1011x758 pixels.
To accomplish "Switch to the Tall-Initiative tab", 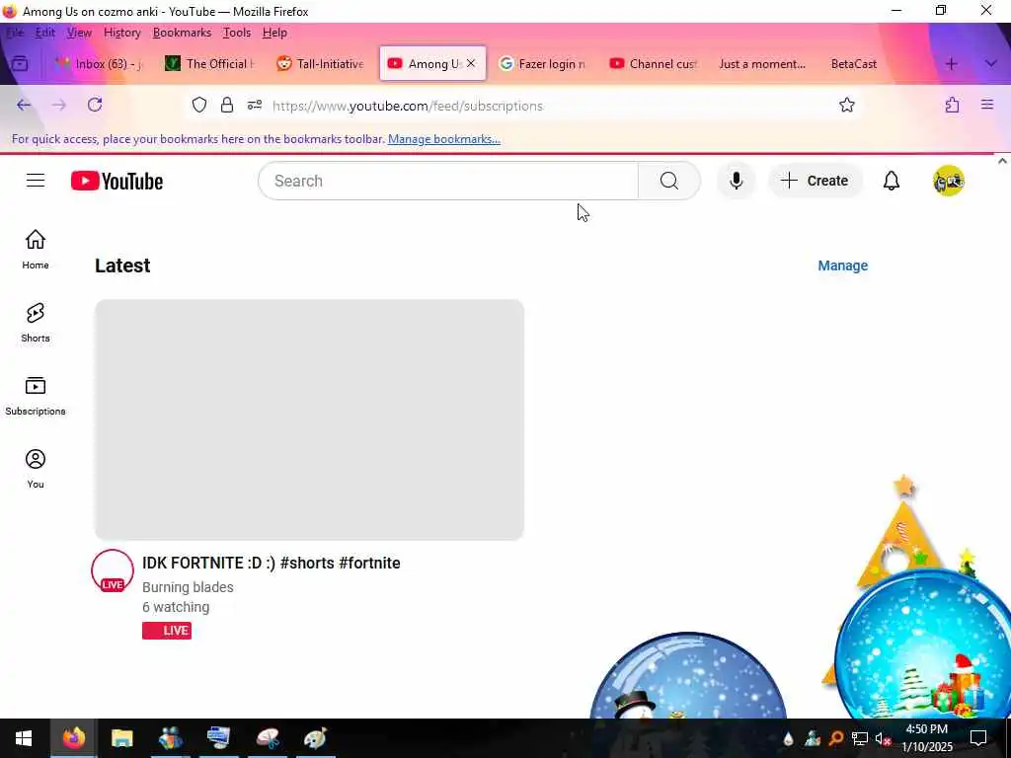I will click(x=321, y=64).
